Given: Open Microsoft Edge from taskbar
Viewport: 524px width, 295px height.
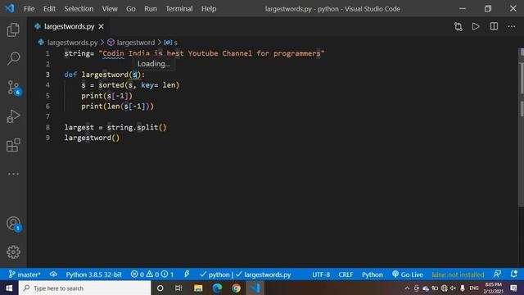Looking at the screenshot, I should [x=217, y=288].
